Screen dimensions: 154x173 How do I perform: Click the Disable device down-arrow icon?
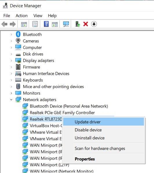94,24
